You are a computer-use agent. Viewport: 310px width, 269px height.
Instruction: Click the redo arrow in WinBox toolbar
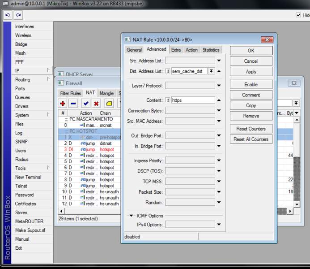tap(18, 15)
